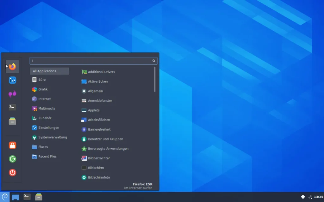Open the Terminal icon in favorites sidebar
Image resolution: width=324 pixels, height=202 pixels.
tap(12, 107)
